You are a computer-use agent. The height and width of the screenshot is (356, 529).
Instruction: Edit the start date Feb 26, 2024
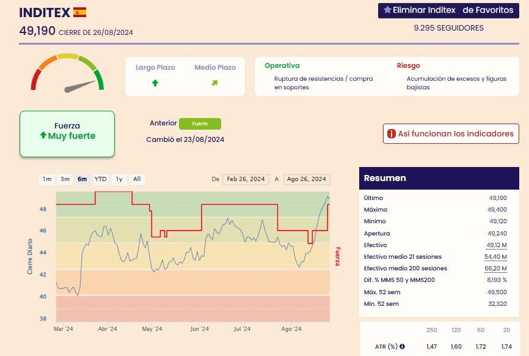pos(246,179)
